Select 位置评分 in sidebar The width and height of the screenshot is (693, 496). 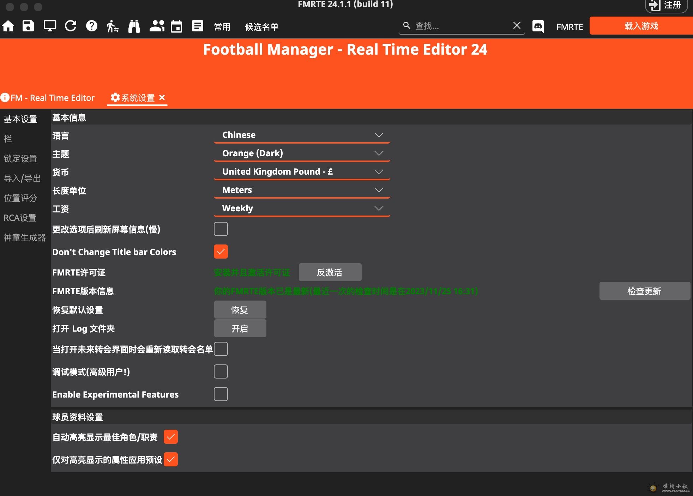point(20,198)
